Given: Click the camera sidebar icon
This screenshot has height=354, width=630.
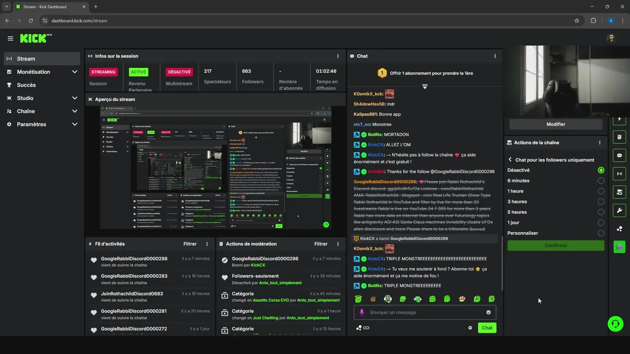Looking at the screenshot, I should (619, 192).
